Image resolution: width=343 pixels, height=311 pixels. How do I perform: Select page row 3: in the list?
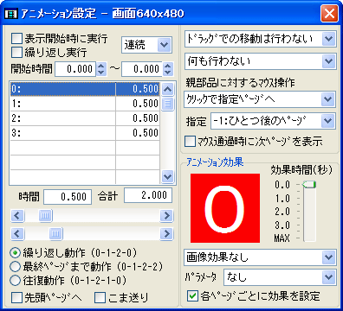coord(85,133)
